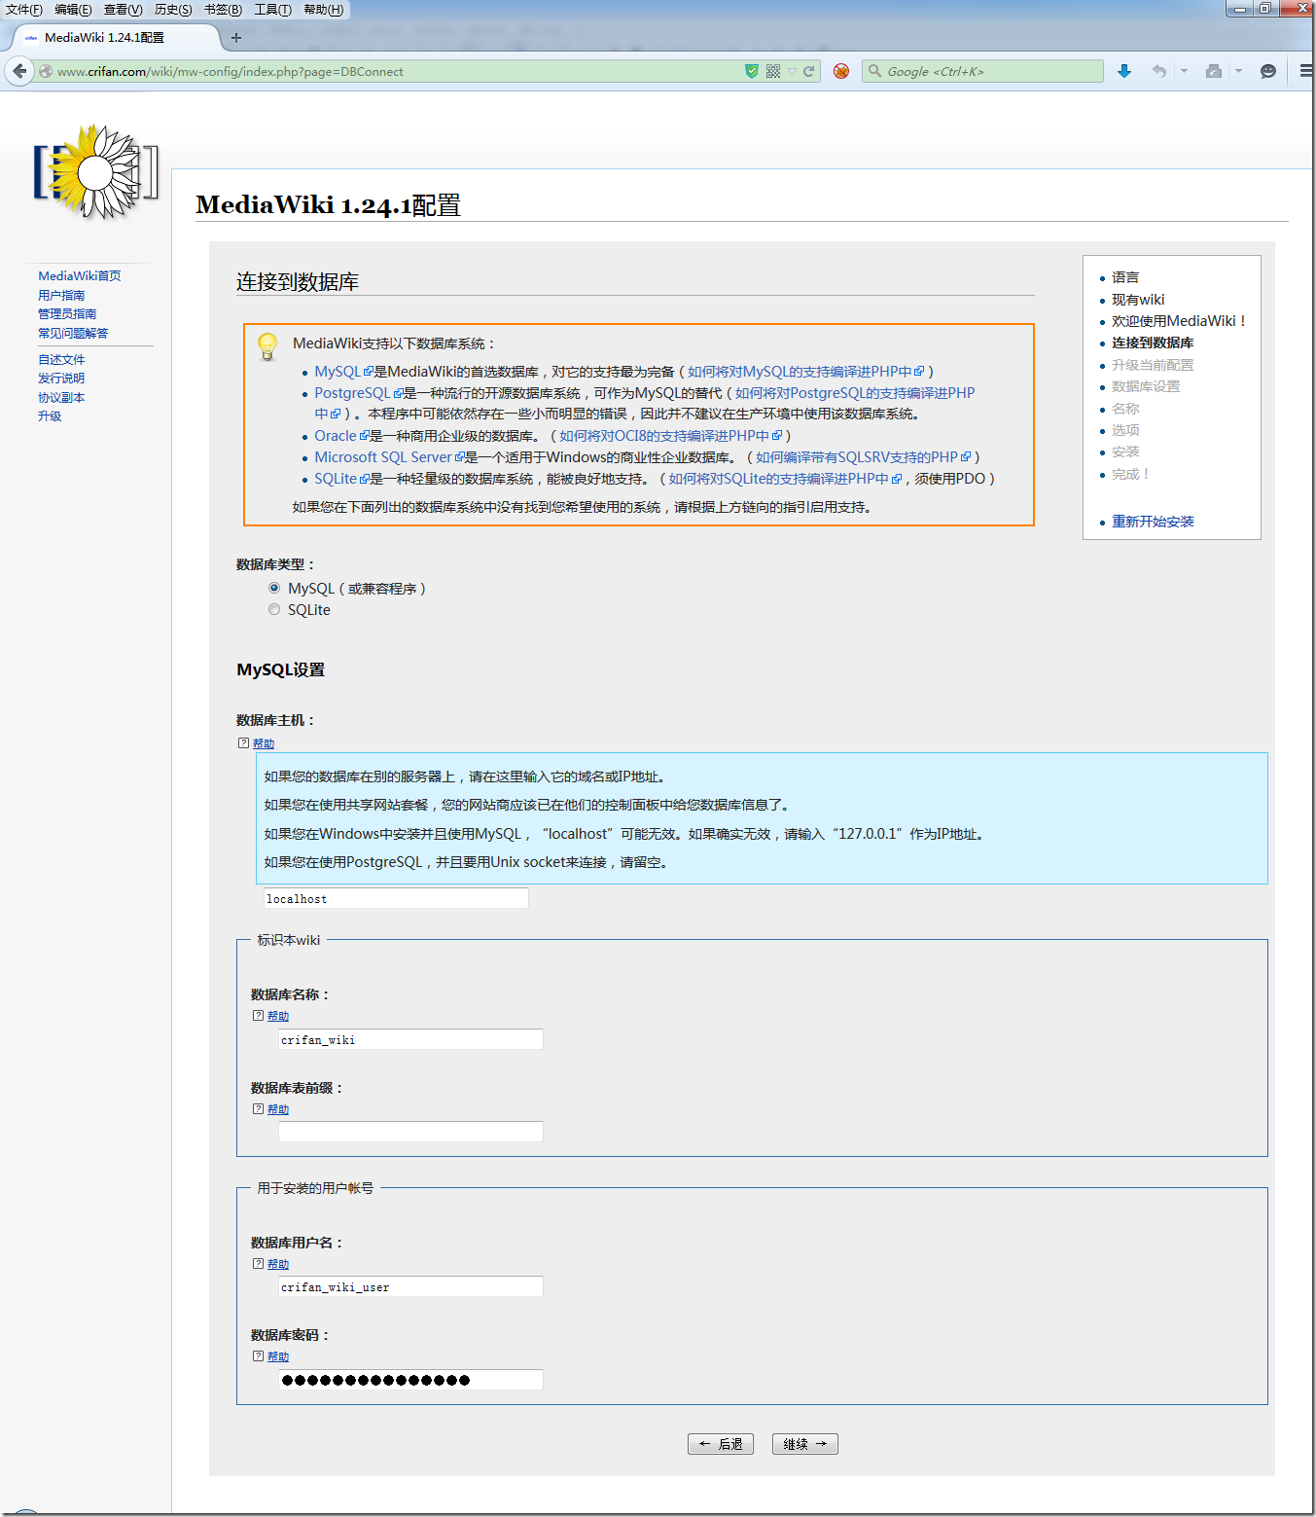Click 重新开始安装 restart link
The width and height of the screenshot is (1316, 1517).
(1153, 522)
